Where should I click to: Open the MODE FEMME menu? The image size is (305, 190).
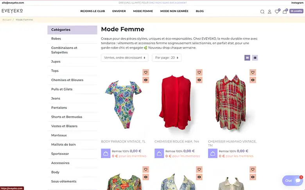click(x=143, y=11)
